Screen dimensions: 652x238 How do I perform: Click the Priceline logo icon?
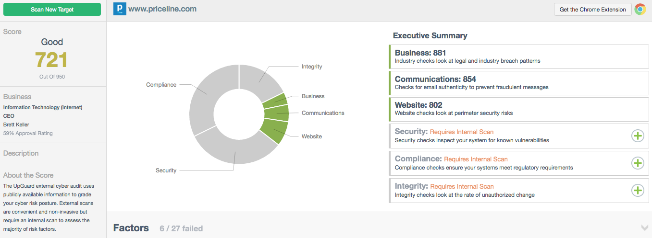119,9
